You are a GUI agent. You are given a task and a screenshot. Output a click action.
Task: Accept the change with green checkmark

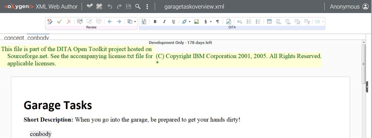59,21
